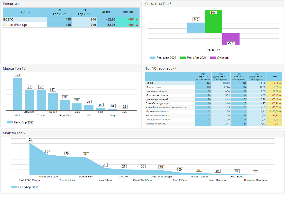Click the red down arrow in the Ханты-Мансийский автономный округ row
The width and height of the screenshot is (285, 201).
pos(280,107)
